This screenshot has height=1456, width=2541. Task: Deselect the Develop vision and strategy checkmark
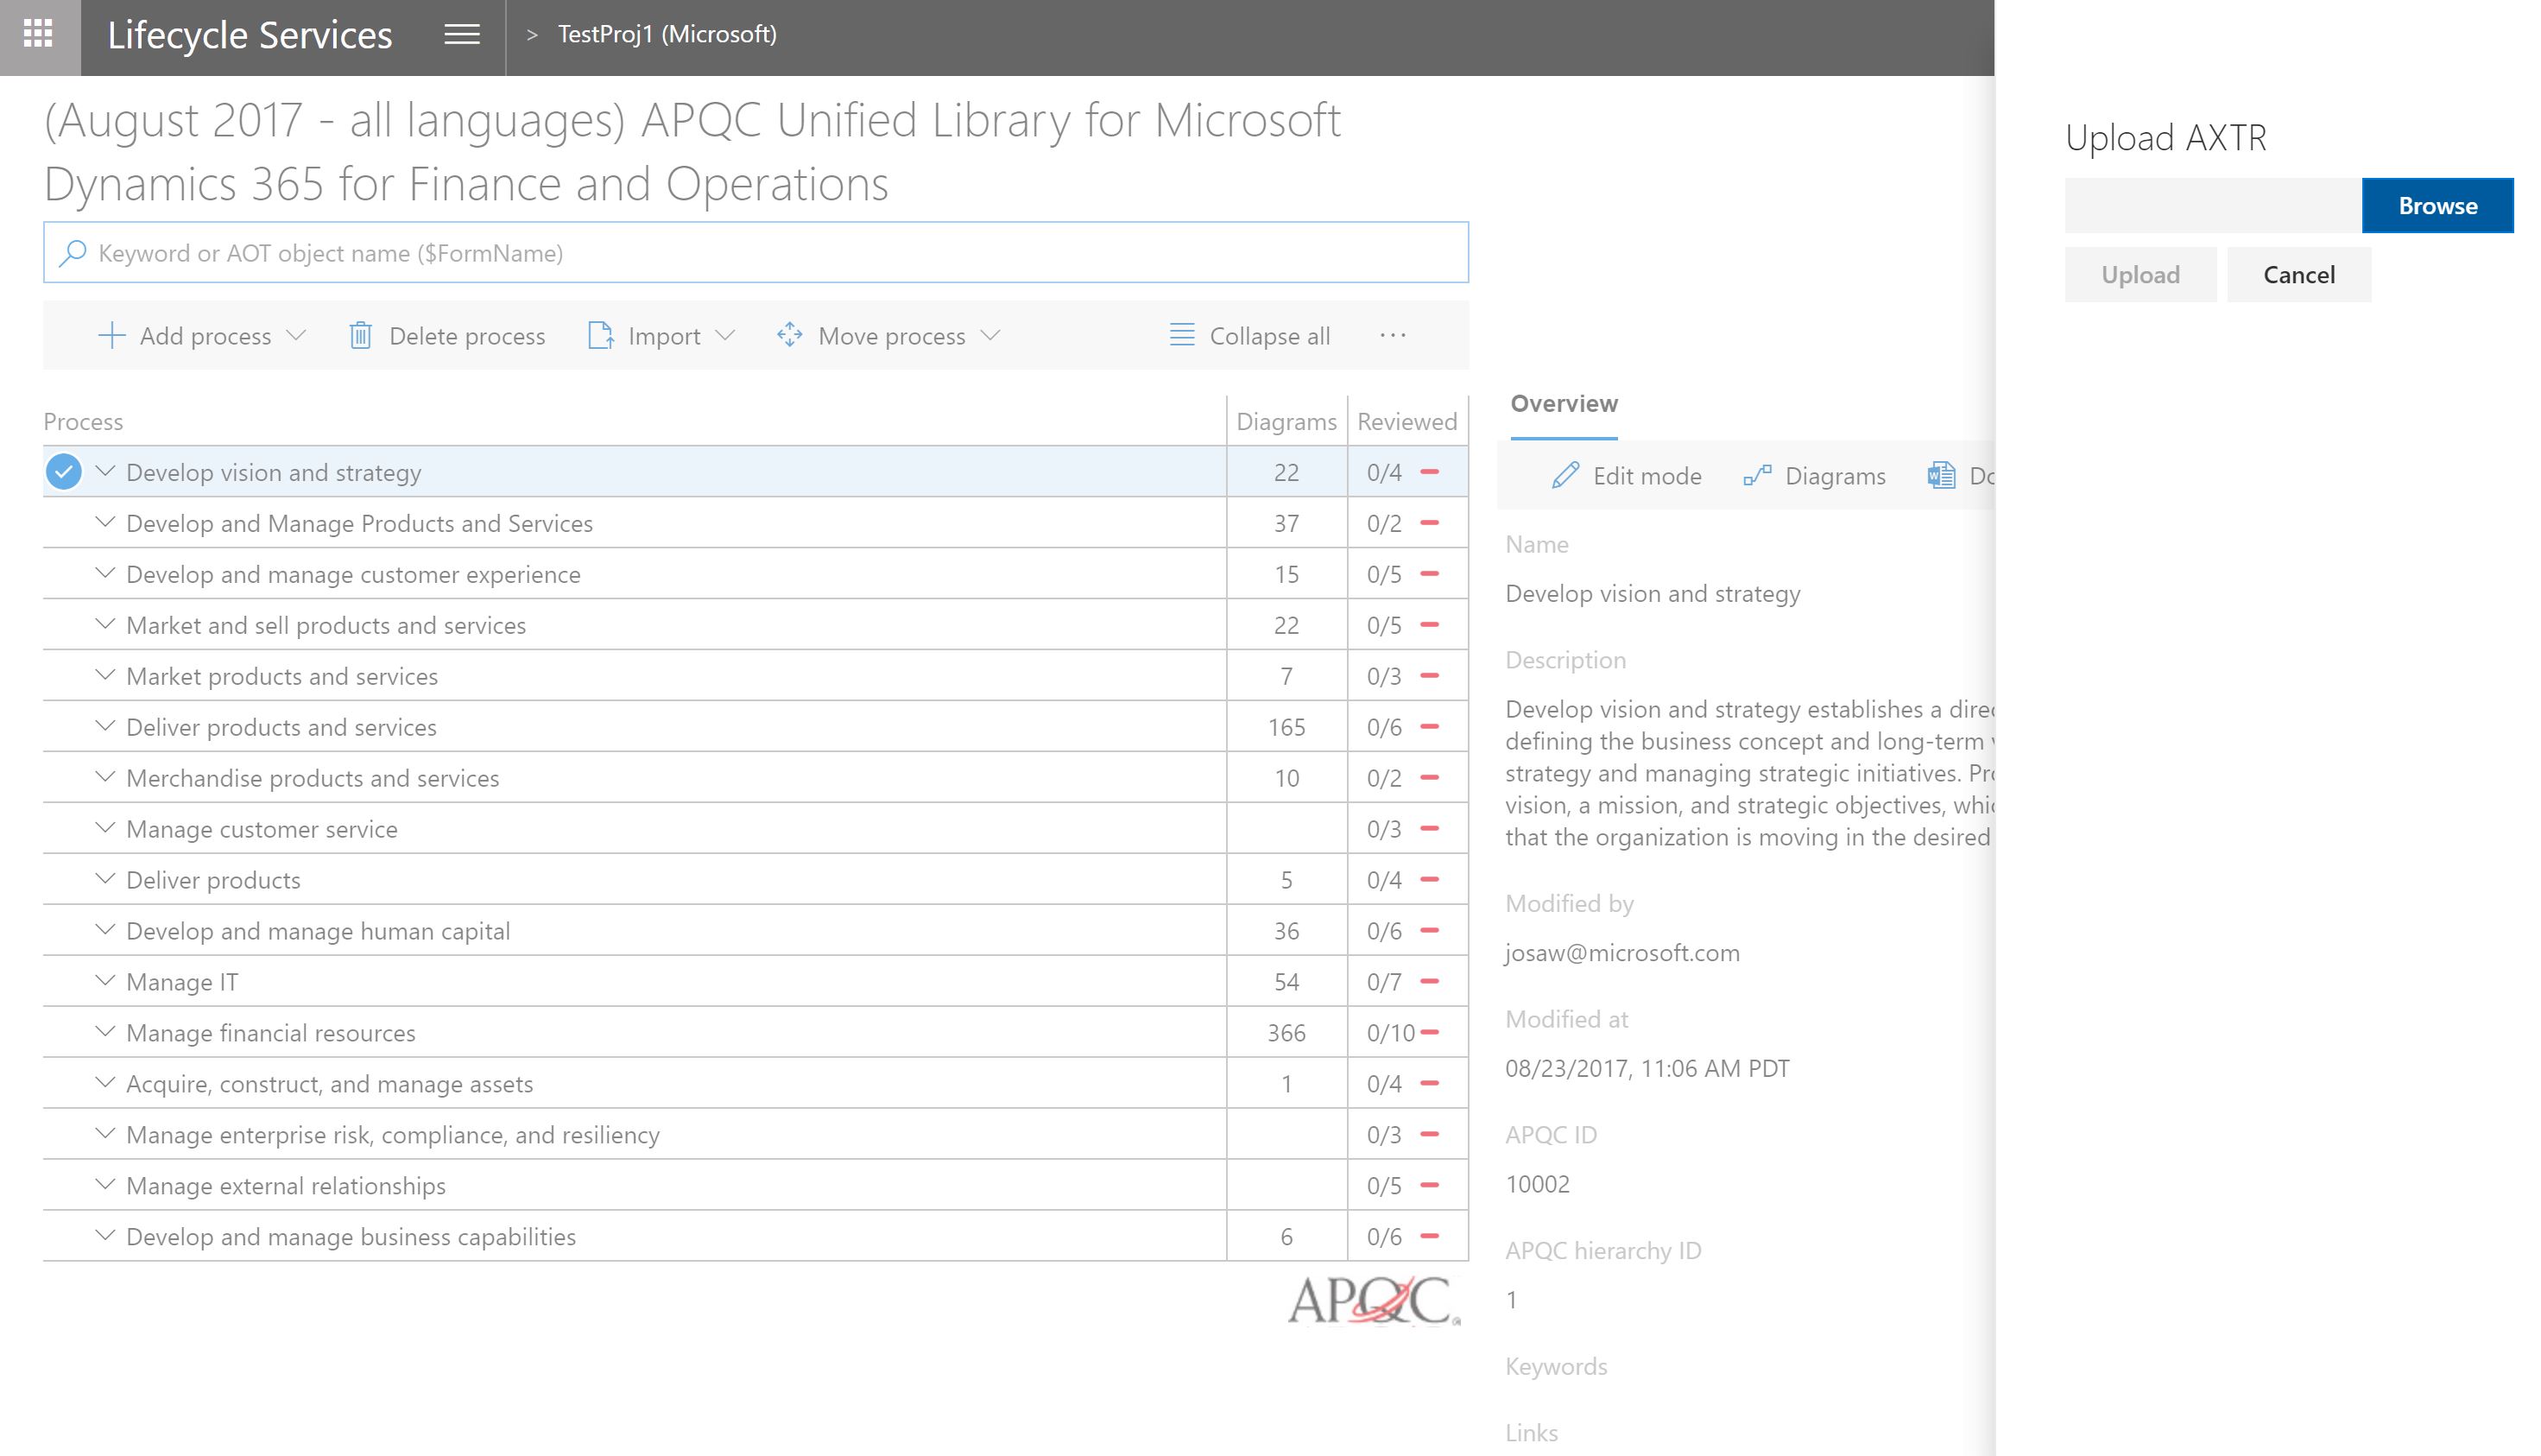(64, 472)
